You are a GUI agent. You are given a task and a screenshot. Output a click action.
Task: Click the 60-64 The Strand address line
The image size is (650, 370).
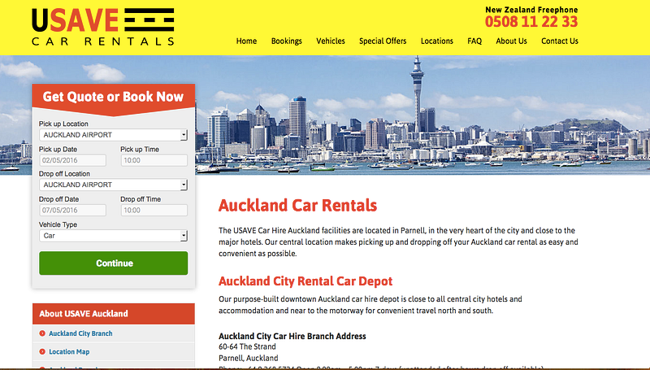247,346
